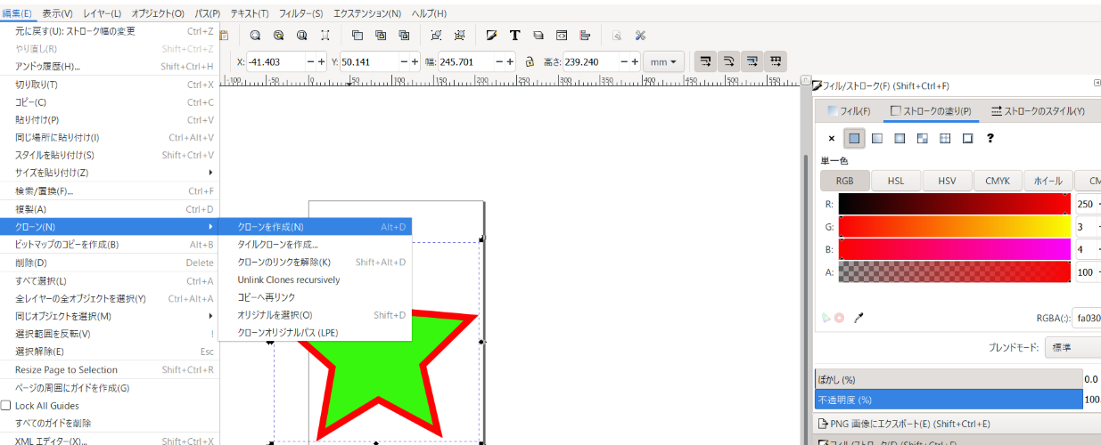Switch to フィル(F) tab
Image resolution: width=1101 pixels, height=445 pixels.
(x=849, y=111)
